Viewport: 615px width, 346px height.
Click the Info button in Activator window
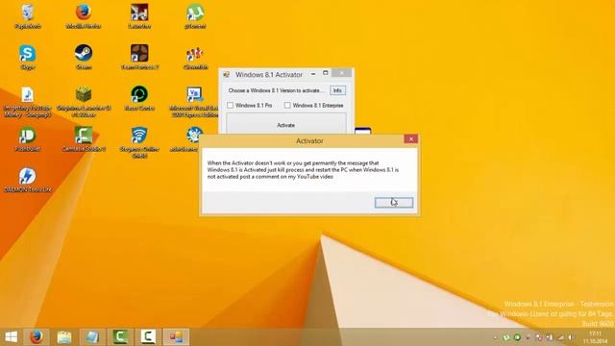pyautogui.click(x=337, y=90)
